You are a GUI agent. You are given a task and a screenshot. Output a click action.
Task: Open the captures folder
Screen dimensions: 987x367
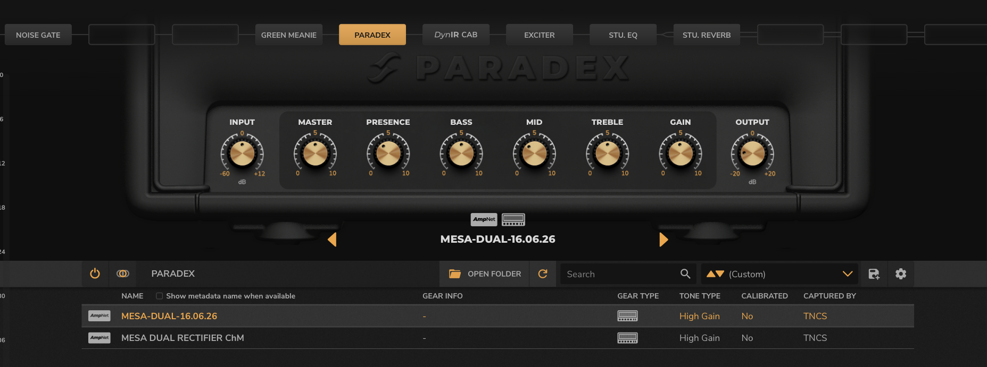pyautogui.click(x=485, y=274)
